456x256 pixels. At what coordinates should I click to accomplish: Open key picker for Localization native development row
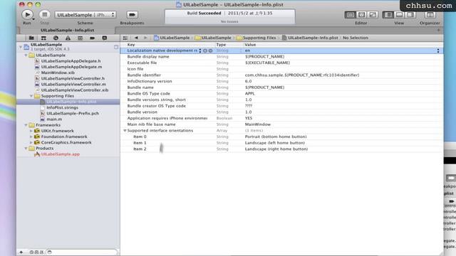click(x=200, y=50)
